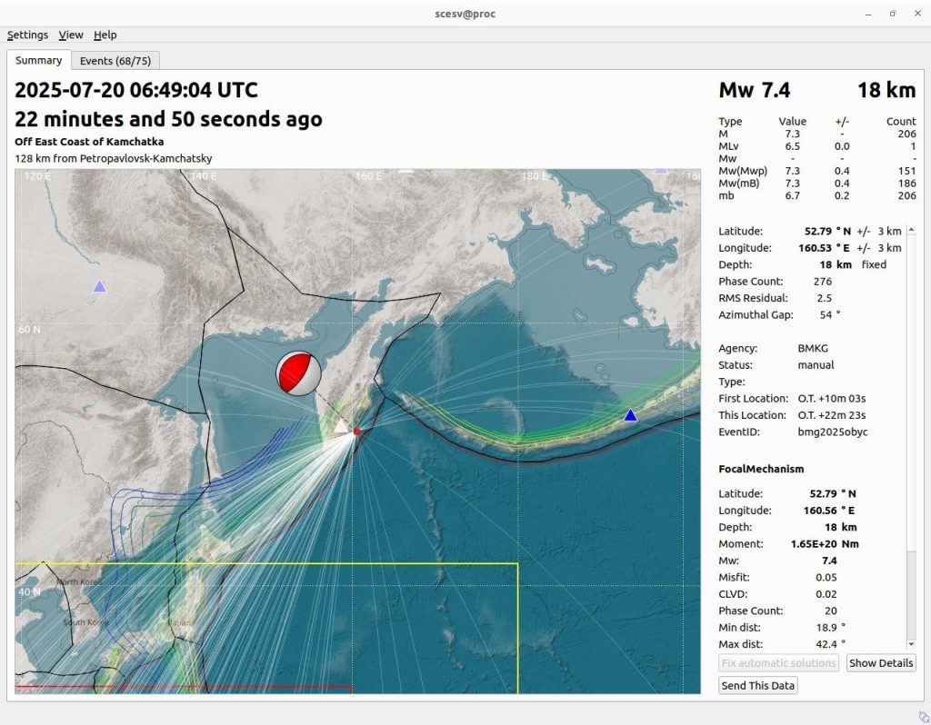This screenshot has height=725, width=931.
Task: Open the View menu
Action: coord(71,35)
